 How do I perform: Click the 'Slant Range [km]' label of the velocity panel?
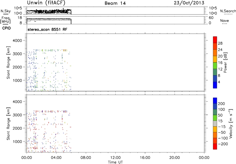click(x=8, y=123)
